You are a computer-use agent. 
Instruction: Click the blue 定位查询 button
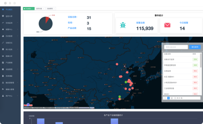click(195, 47)
